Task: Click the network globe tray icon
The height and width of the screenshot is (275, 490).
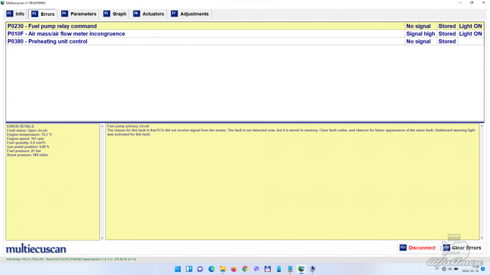Action: [x=444, y=269]
